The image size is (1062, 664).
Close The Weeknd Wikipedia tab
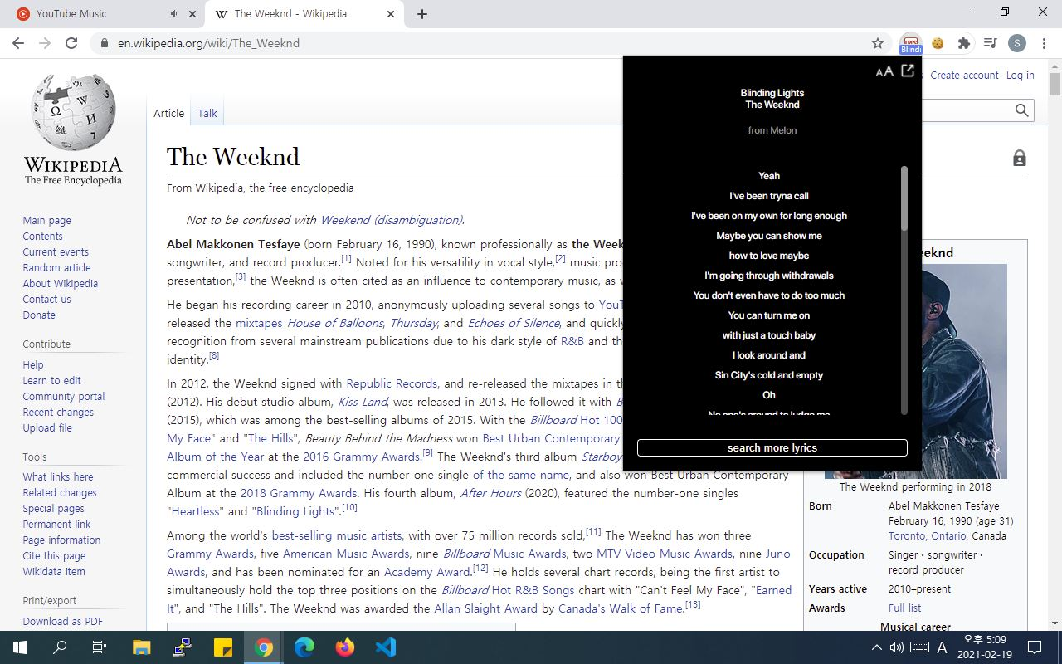(391, 14)
